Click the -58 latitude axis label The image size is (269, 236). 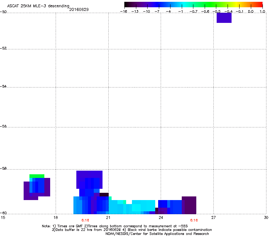[x=3, y=168]
